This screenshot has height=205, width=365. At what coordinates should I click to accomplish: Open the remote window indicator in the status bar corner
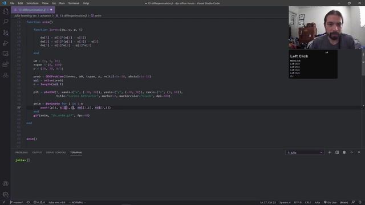tap(3, 203)
